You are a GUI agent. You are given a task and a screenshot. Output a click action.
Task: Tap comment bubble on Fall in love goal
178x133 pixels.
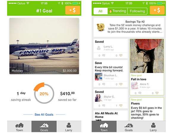140,93
